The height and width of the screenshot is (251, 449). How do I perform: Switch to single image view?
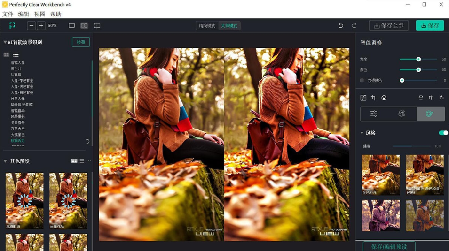coord(72,26)
